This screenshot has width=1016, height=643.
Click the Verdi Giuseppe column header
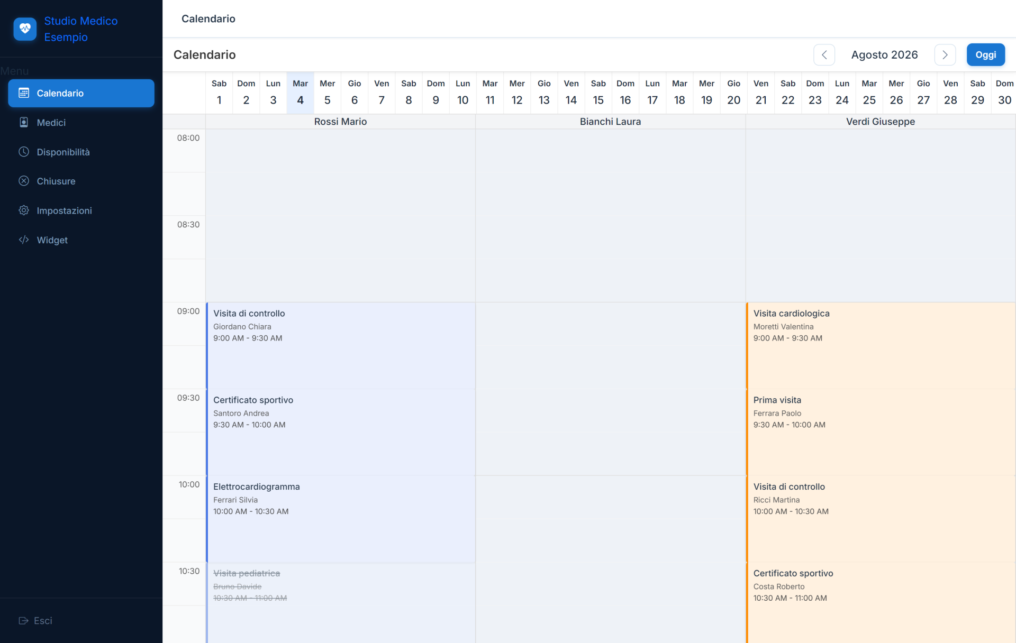881,122
